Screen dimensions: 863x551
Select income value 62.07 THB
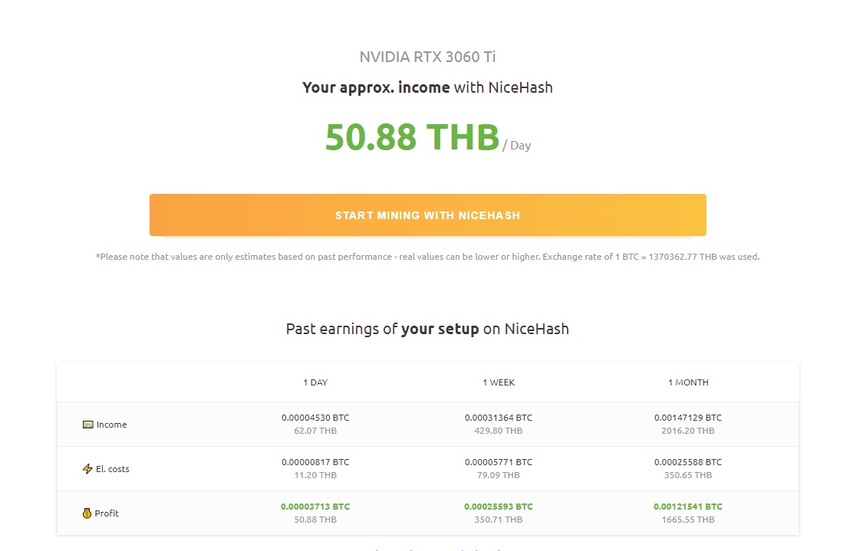tap(315, 431)
